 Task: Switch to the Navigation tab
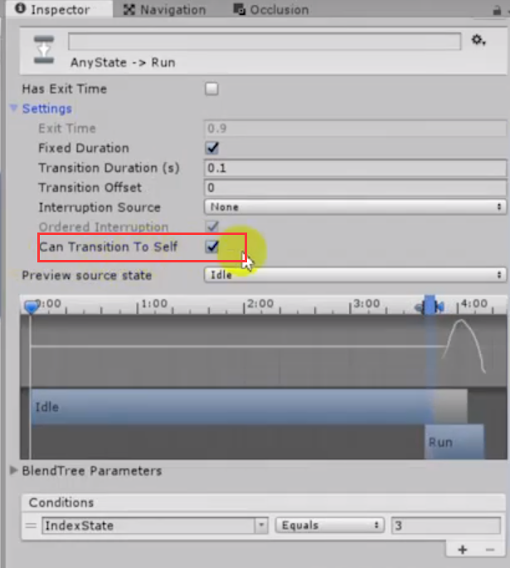click(164, 10)
